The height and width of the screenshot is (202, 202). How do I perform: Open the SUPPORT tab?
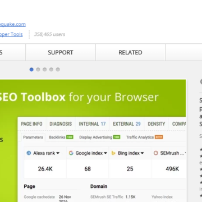pos(61,52)
